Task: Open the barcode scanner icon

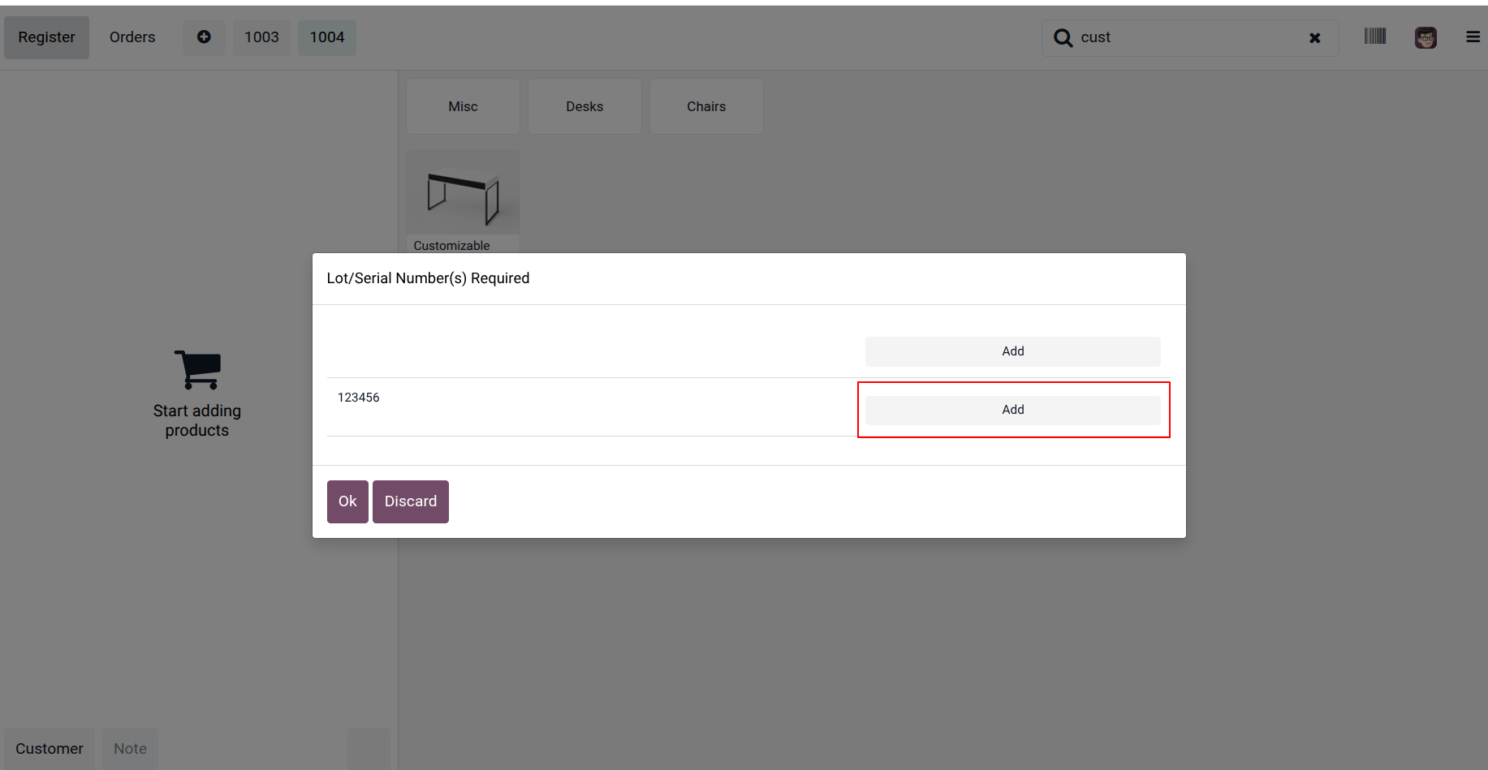Action: [x=1375, y=37]
